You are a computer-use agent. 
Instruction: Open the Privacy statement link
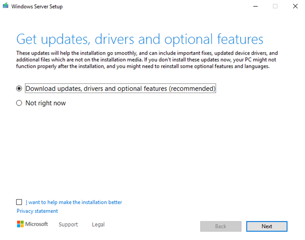(37, 211)
